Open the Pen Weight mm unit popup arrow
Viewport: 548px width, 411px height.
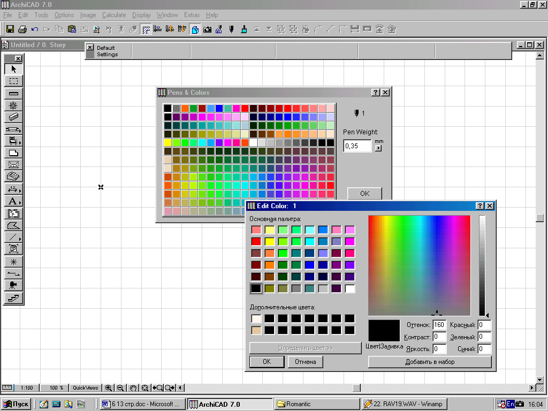(x=378, y=148)
